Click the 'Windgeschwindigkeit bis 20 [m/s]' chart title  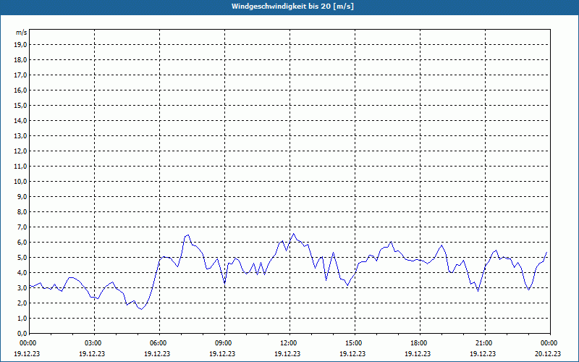tap(292, 7)
